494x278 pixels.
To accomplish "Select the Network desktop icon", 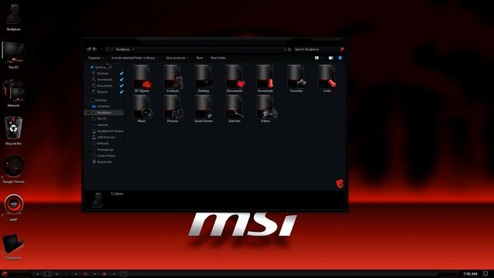I will pos(13,93).
